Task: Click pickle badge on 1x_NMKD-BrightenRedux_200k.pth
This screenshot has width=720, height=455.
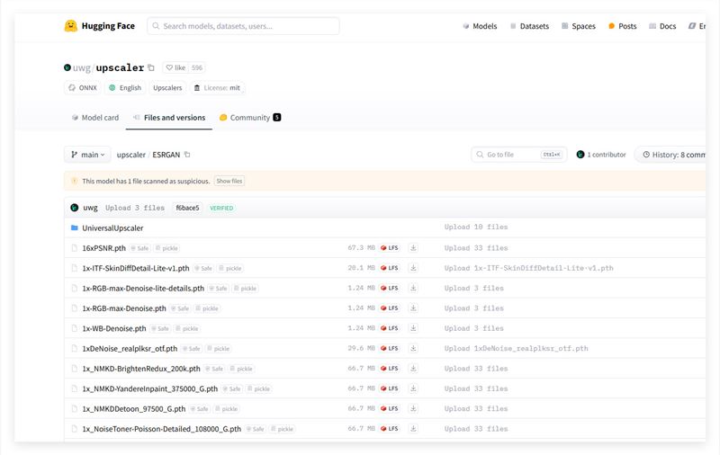Action: (x=241, y=369)
